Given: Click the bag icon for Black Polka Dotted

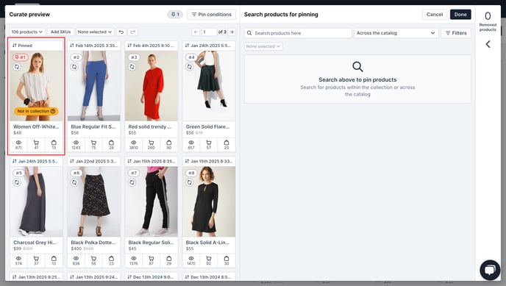Looking at the screenshot, I should (x=111, y=258).
